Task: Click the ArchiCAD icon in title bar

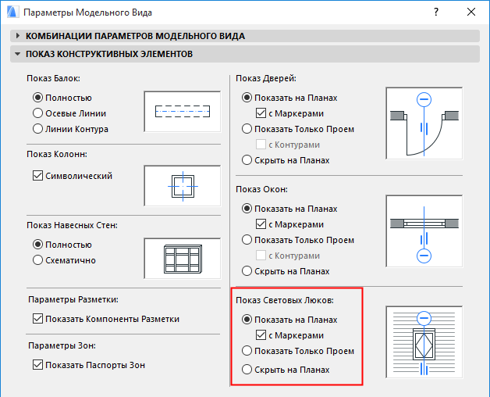Action: [12, 13]
